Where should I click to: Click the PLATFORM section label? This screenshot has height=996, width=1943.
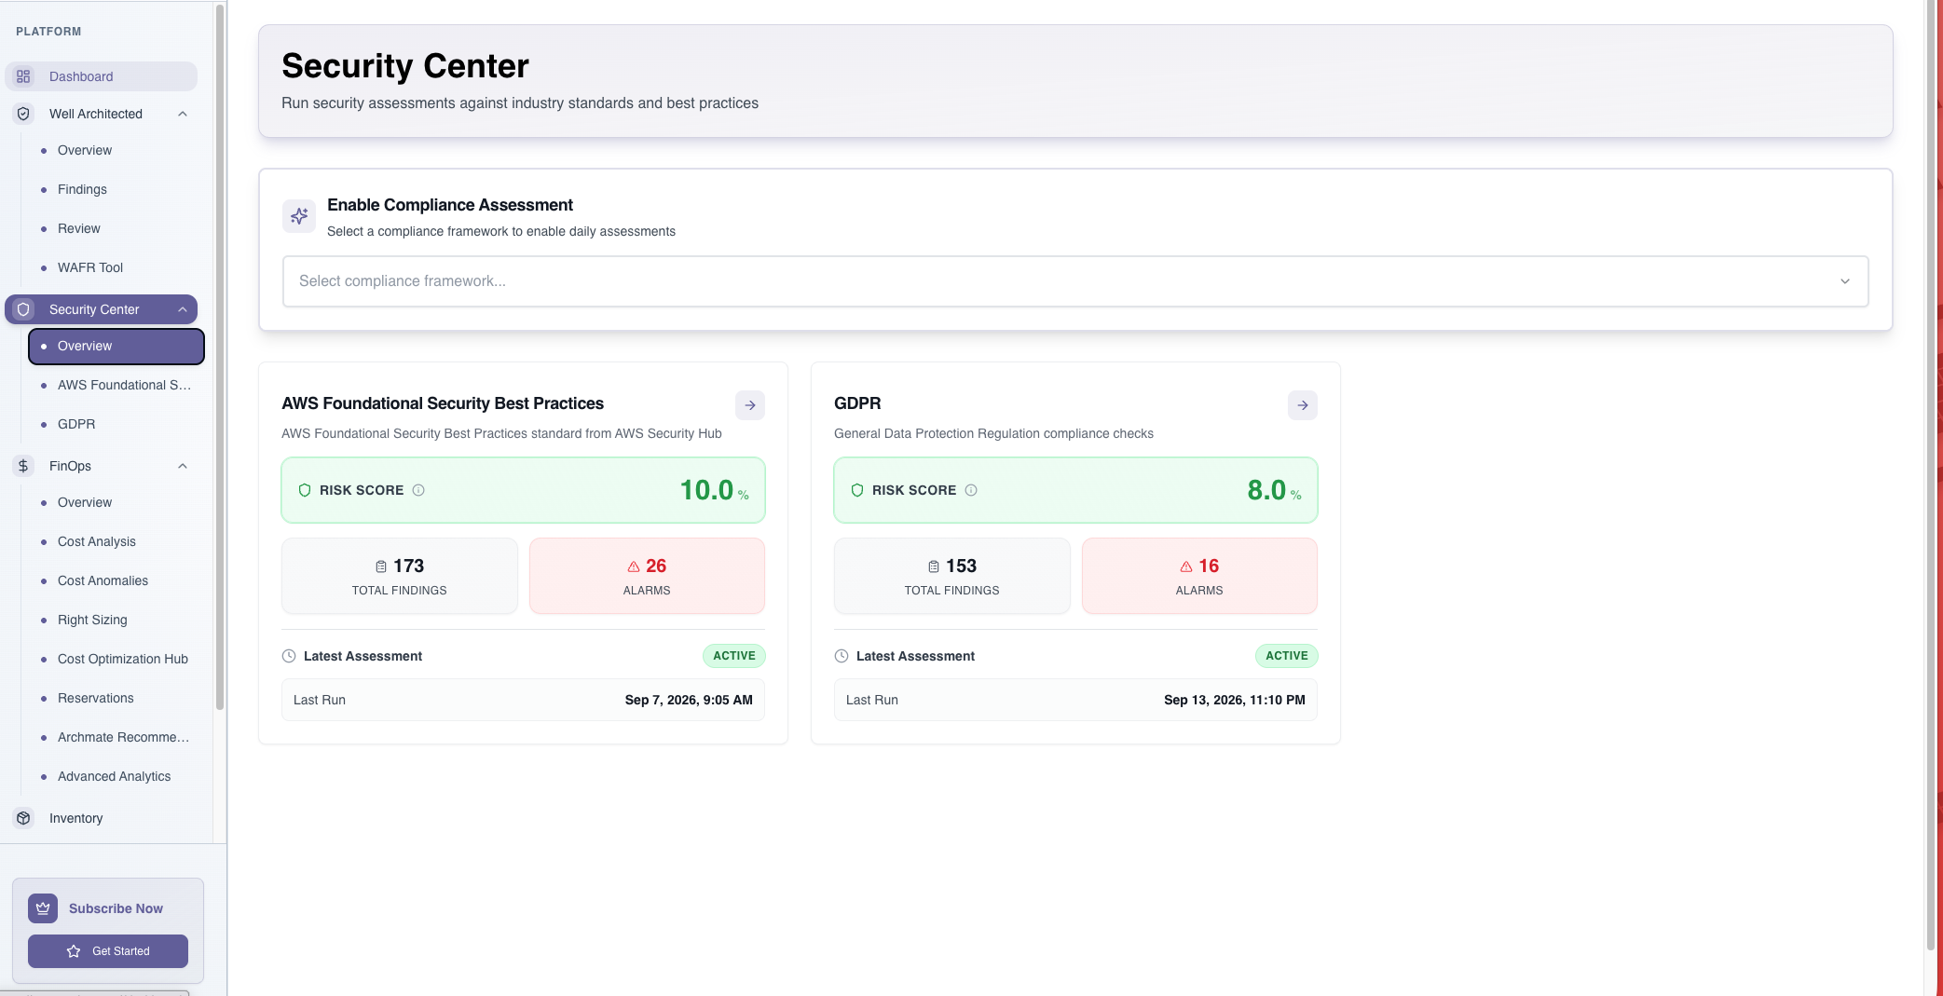point(48,32)
